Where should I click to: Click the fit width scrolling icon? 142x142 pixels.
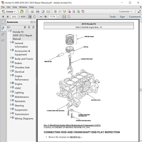tap(64, 16)
